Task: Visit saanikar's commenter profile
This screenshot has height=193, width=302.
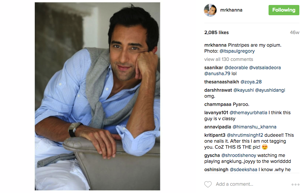Action: (214, 68)
